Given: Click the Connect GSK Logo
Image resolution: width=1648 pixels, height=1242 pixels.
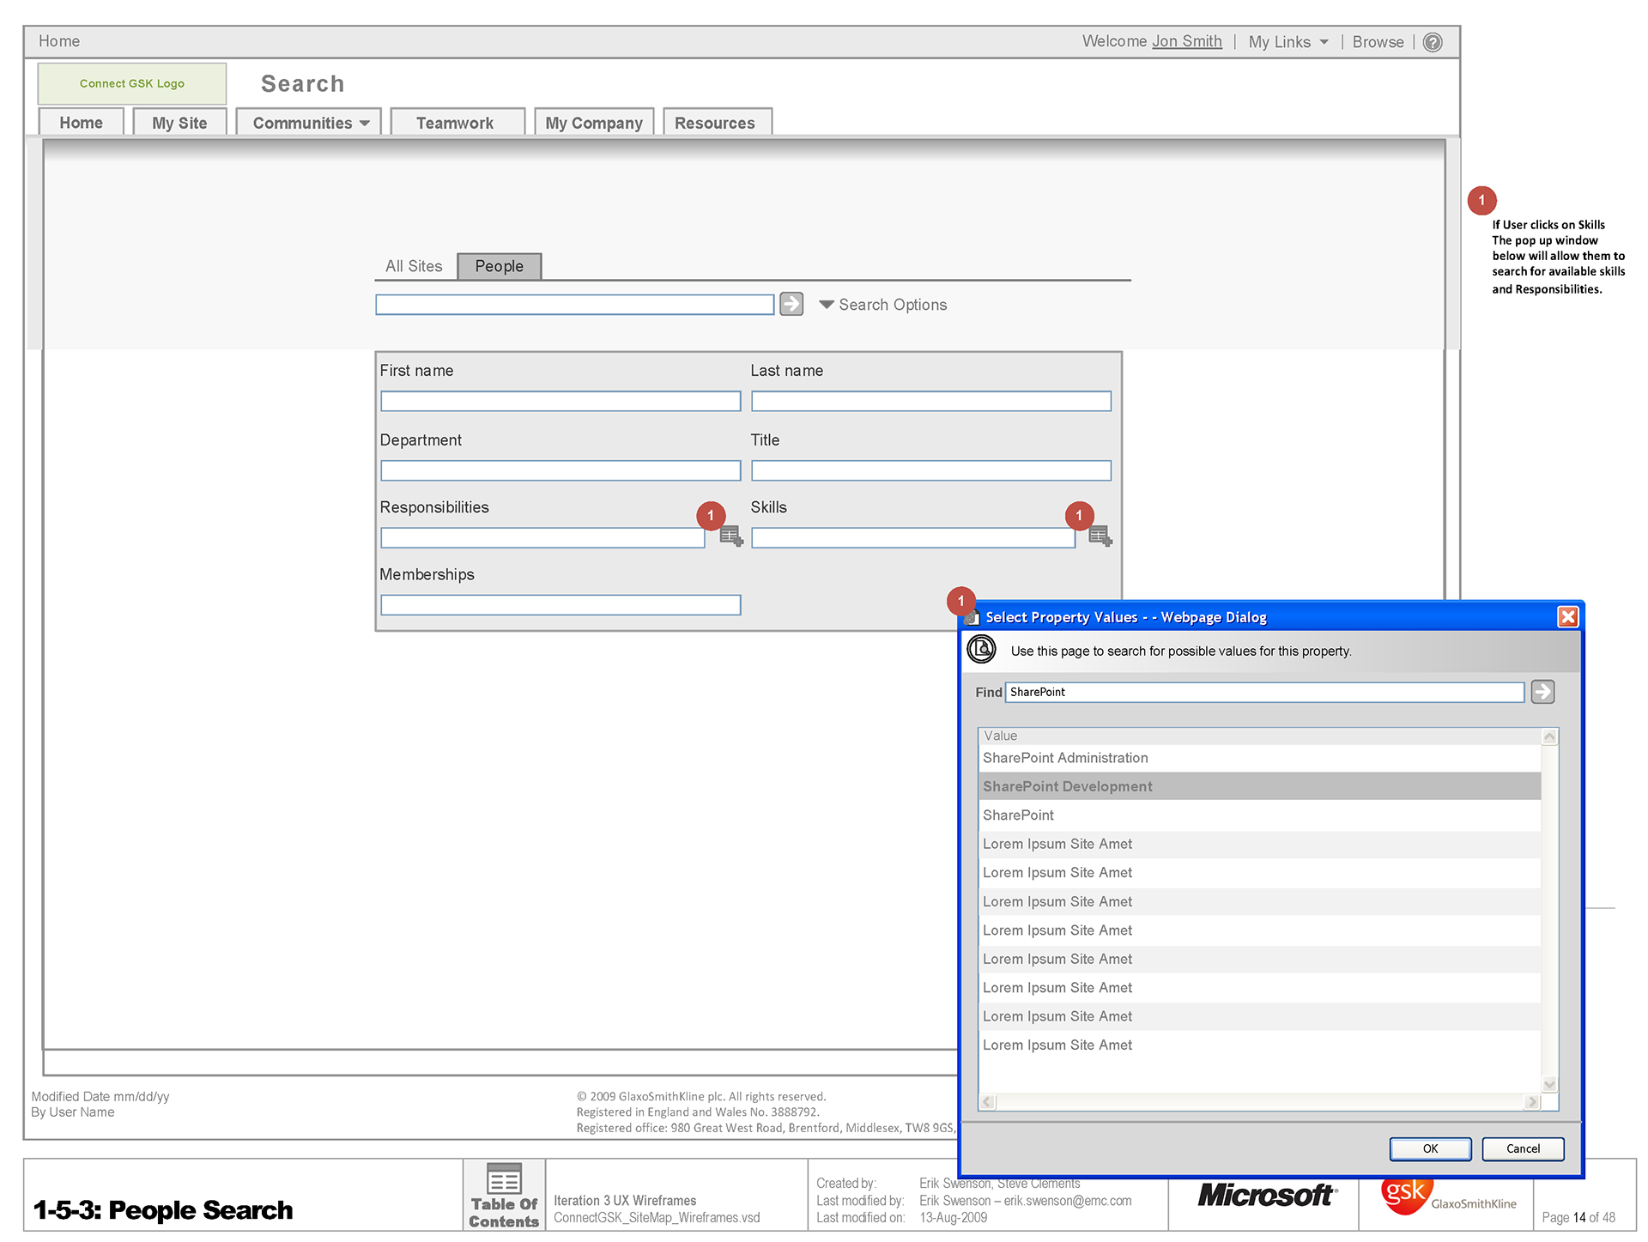Looking at the screenshot, I should point(132,83).
